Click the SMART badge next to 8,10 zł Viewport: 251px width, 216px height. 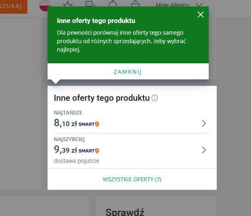point(89,124)
